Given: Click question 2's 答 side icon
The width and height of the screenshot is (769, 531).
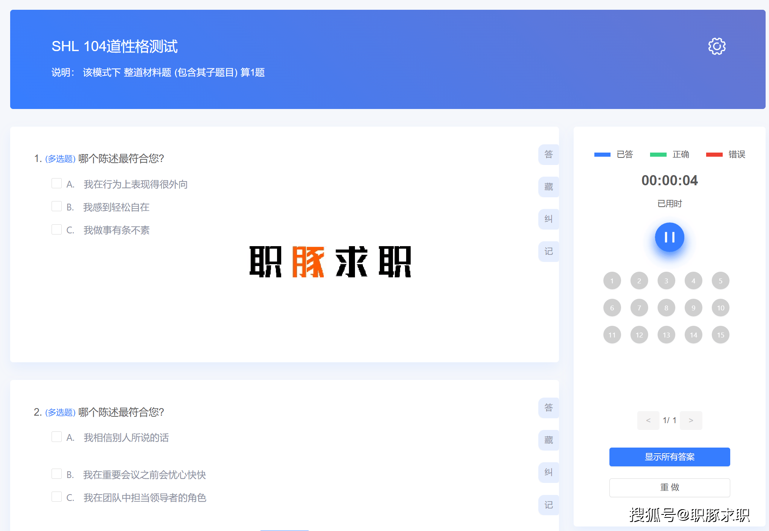Looking at the screenshot, I should [548, 408].
